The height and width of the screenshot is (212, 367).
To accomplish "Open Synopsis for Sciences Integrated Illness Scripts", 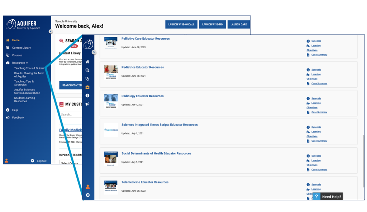I will [x=316, y=127].
